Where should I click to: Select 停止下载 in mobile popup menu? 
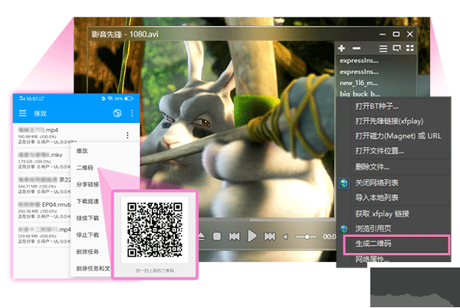coord(87,235)
